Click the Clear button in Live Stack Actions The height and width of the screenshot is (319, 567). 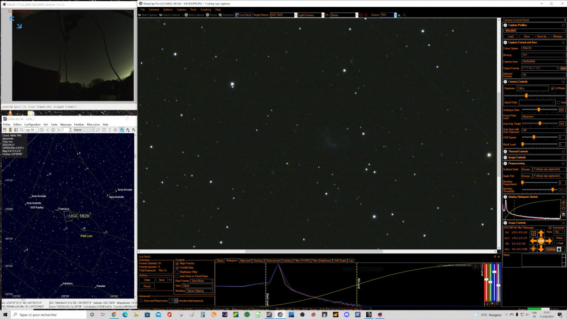pyautogui.click(x=147, y=280)
